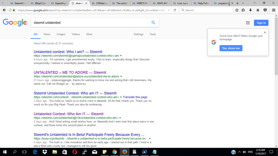Open the Firefox hamburger menu
This screenshot has height=156, width=278.
pyautogui.click(x=274, y=10)
